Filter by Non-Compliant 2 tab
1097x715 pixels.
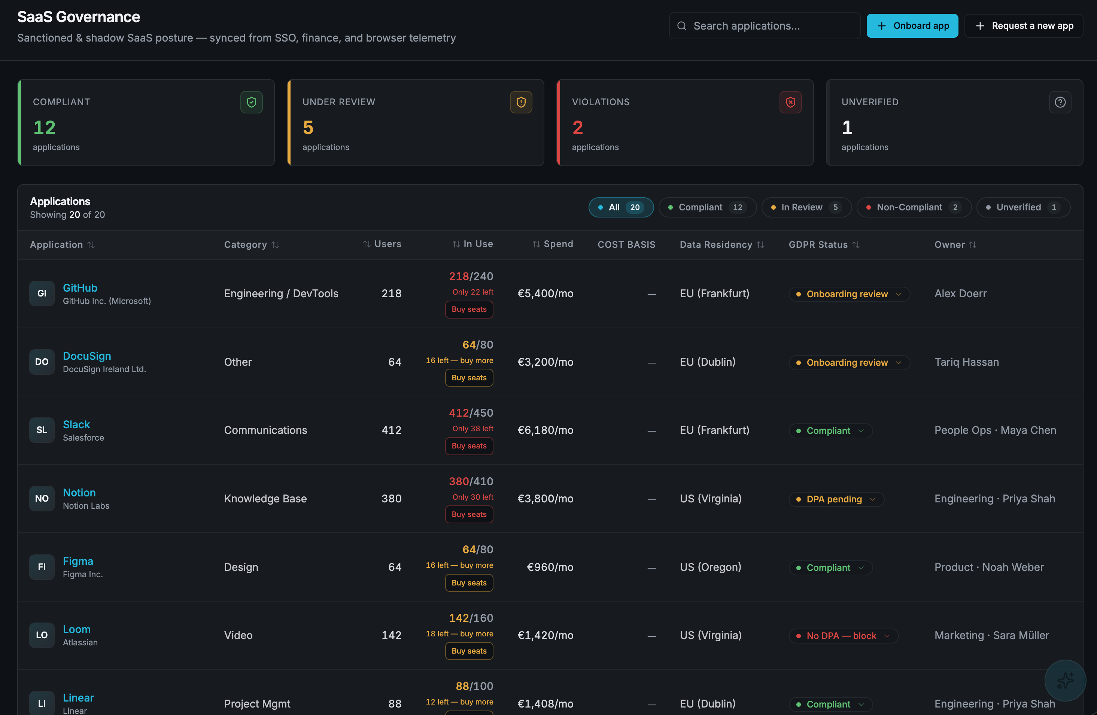point(914,207)
